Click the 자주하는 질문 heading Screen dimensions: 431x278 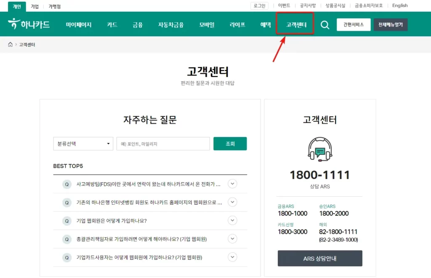point(150,120)
